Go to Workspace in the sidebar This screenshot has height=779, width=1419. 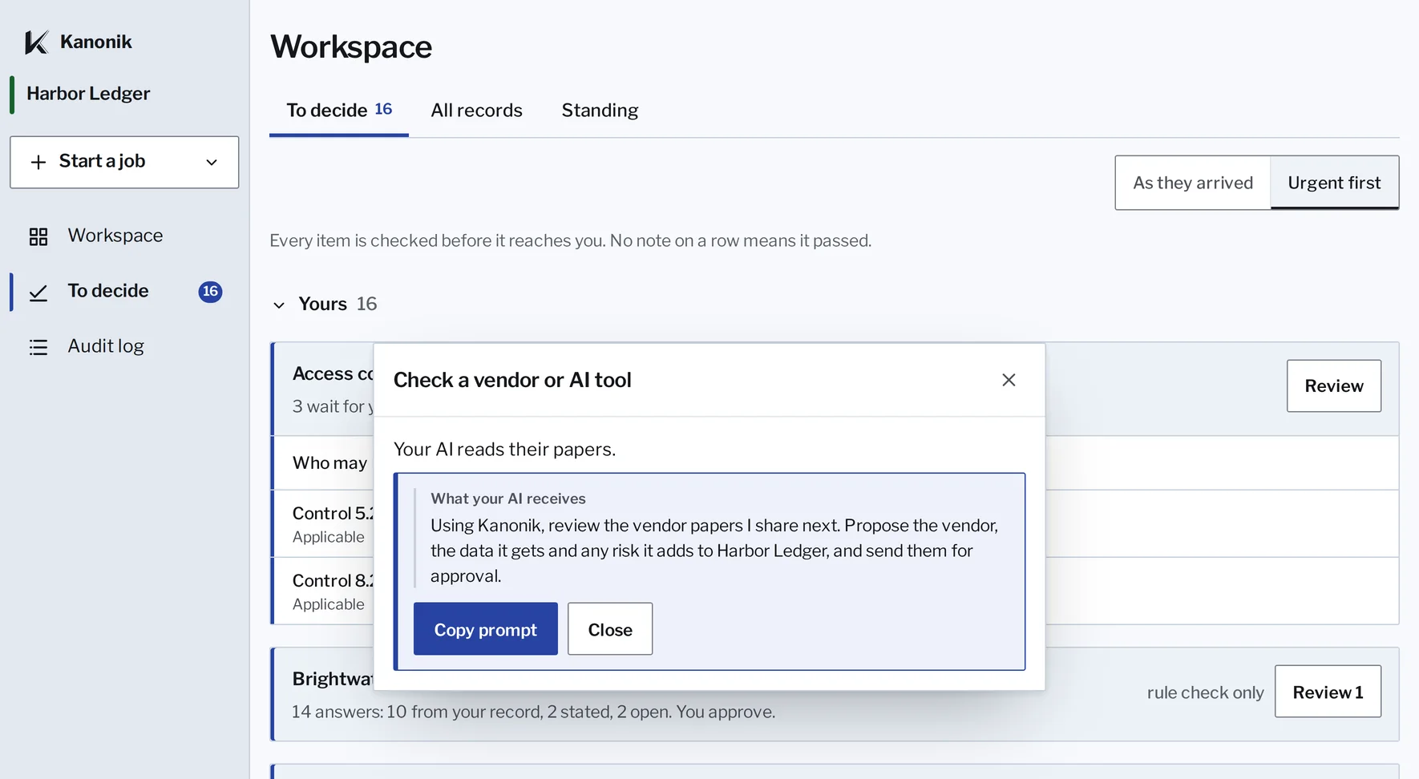[115, 236]
